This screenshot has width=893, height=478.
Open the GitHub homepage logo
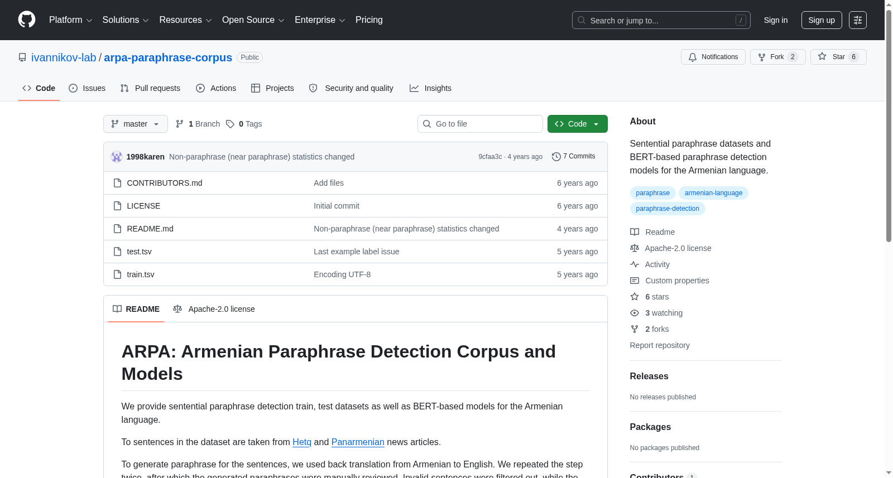pos(27,20)
